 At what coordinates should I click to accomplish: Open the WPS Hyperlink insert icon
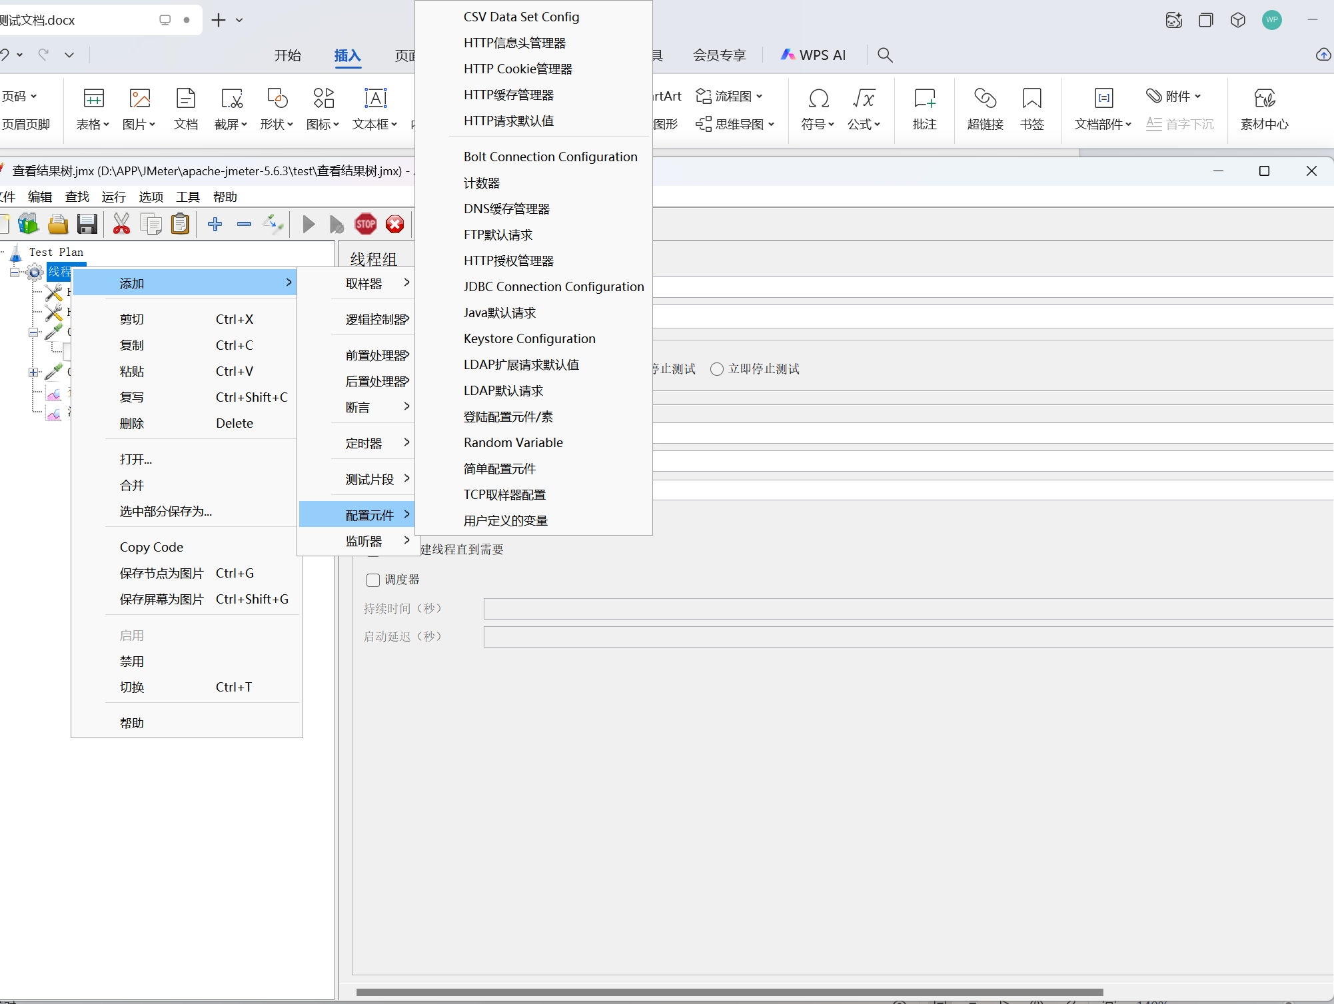(985, 108)
